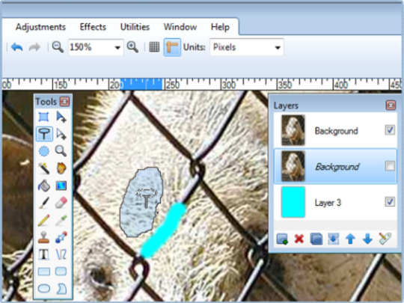Close the Tools panel
This screenshot has width=404, height=303.
pos(64,102)
